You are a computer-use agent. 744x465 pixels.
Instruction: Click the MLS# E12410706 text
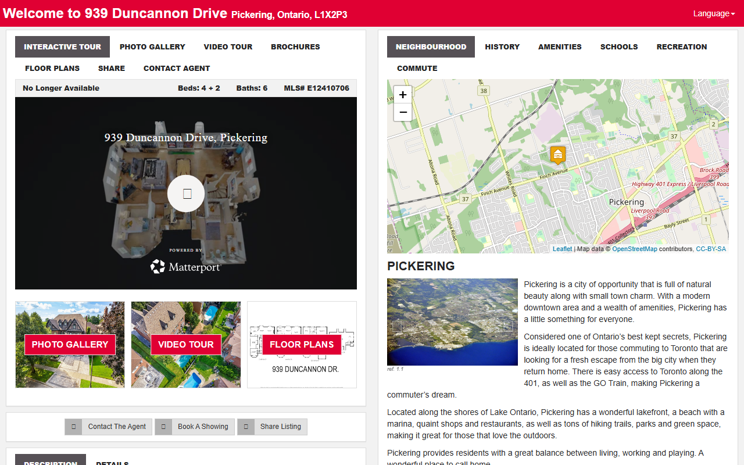coord(317,88)
